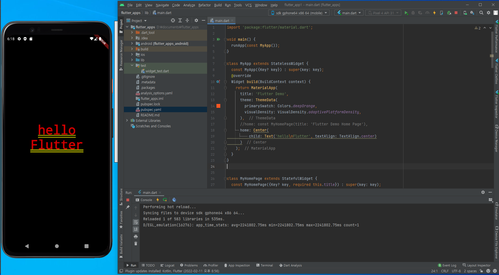Collapse the flutter_apps root folder

click(127, 27)
